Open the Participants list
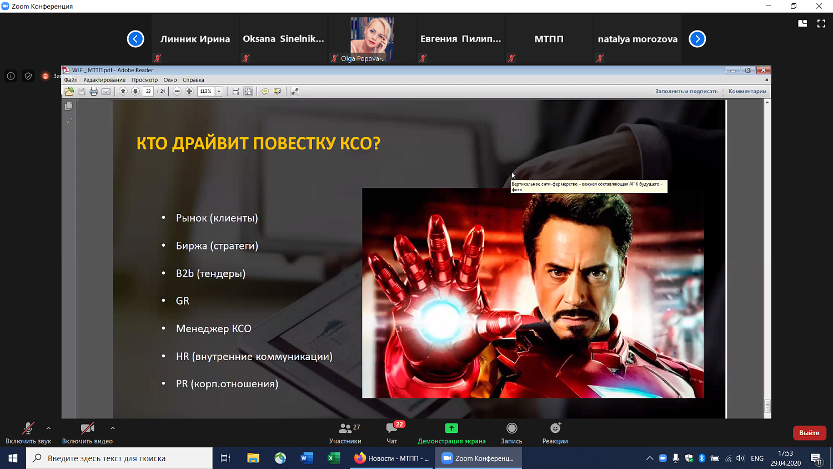The width and height of the screenshot is (833, 469). point(345,433)
